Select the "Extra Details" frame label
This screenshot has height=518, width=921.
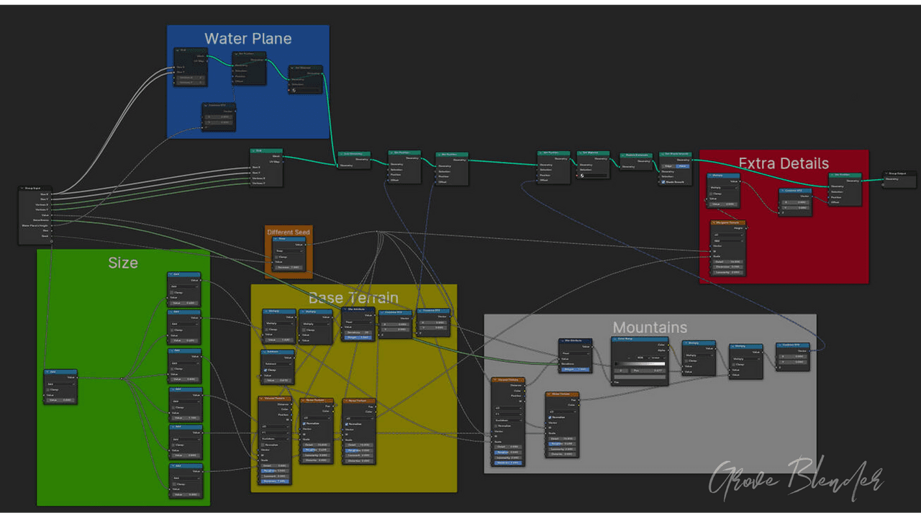784,163
